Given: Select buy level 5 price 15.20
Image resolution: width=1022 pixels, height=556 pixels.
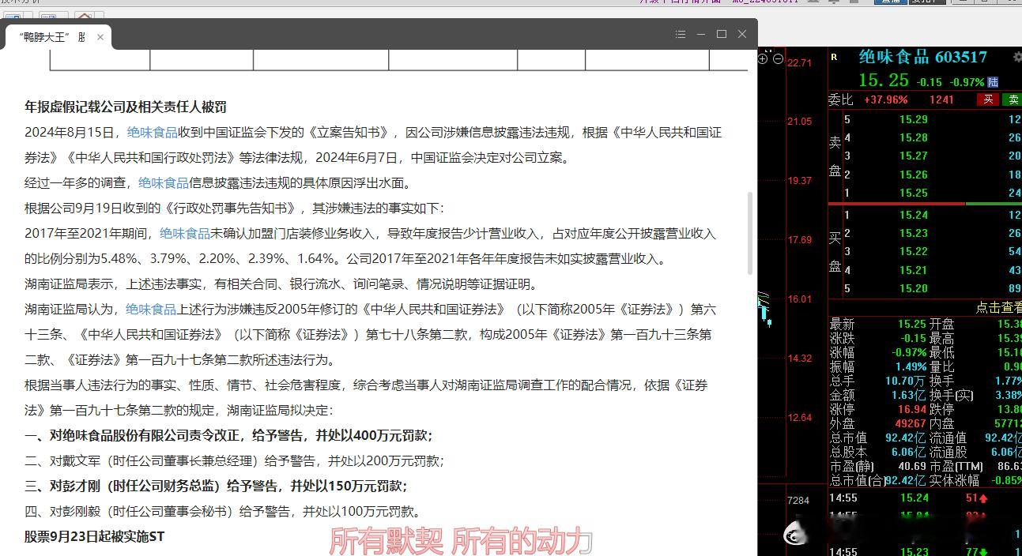Looking at the screenshot, I should (x=913, y=288).
